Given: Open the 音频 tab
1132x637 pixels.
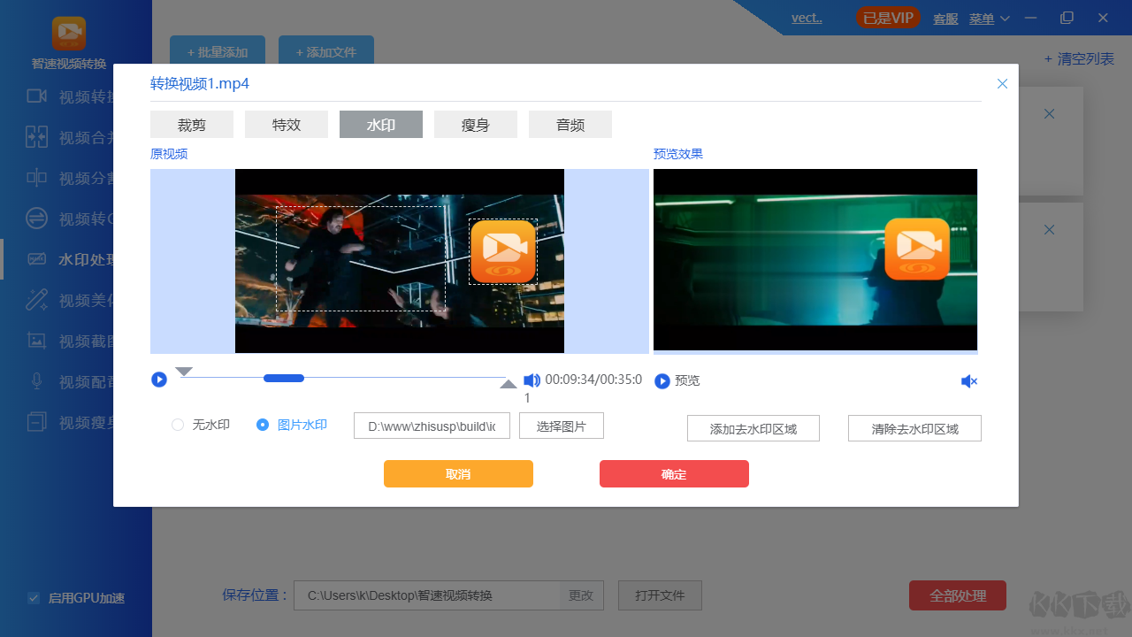Looking at the screenshot, I should pos(570,124).
